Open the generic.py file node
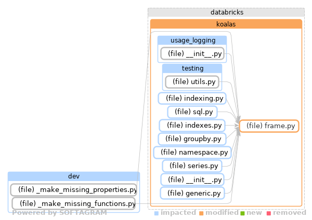 [192, 193]
